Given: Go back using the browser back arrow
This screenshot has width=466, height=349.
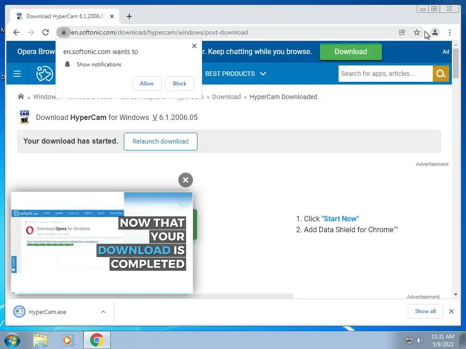Looking at the screenshot, I should point(16,32).
